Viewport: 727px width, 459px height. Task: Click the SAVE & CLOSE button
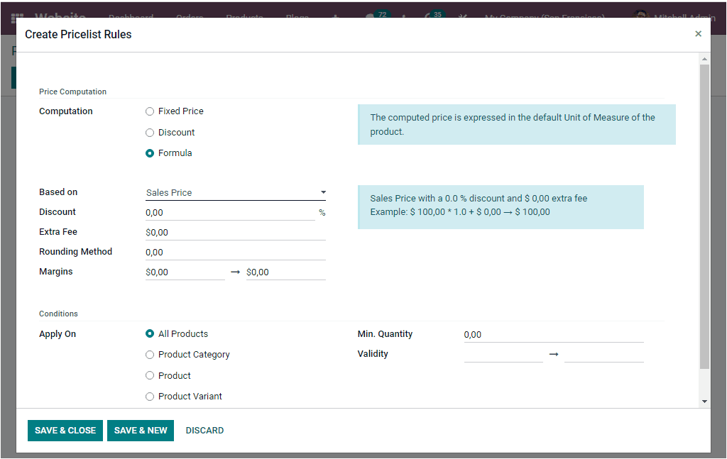pyautogui.click(x=65, y=430)
